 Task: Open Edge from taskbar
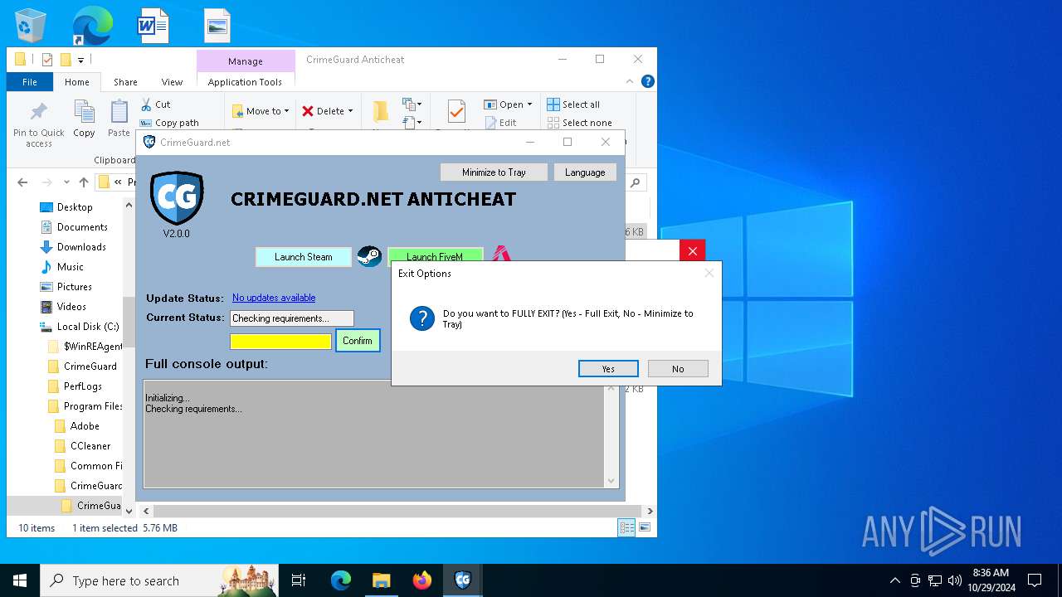click(x=341, y=580)
